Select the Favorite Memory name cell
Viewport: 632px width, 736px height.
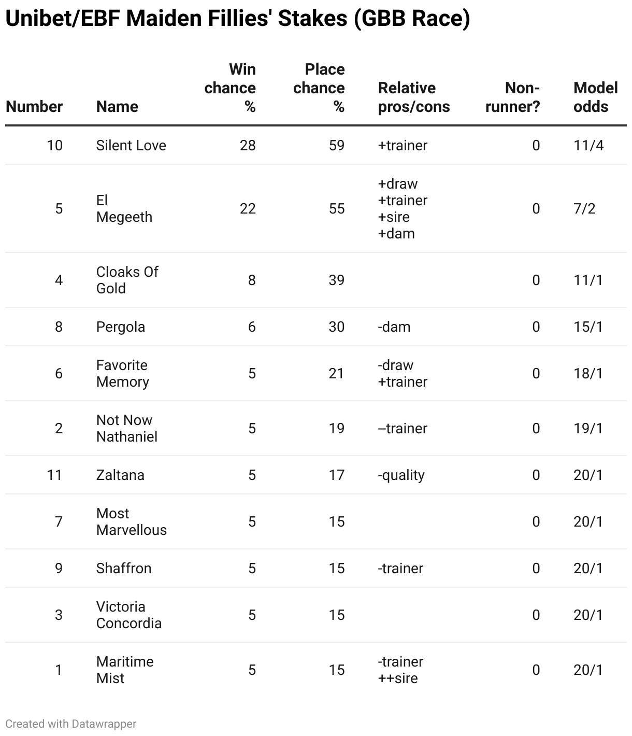pyautogui.click(x=123, y=373)
